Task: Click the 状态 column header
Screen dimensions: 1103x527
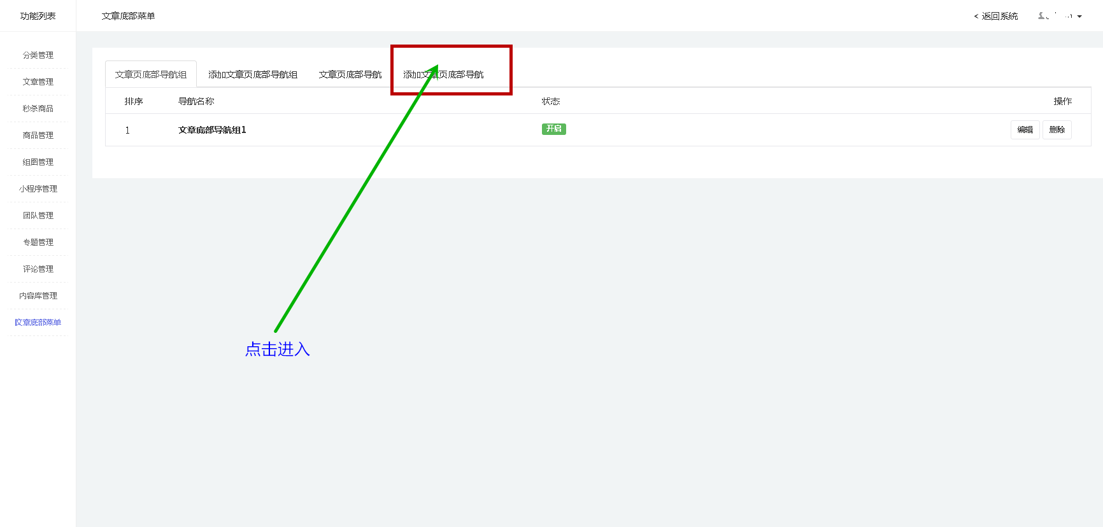Action: click(x=551, y=101)
